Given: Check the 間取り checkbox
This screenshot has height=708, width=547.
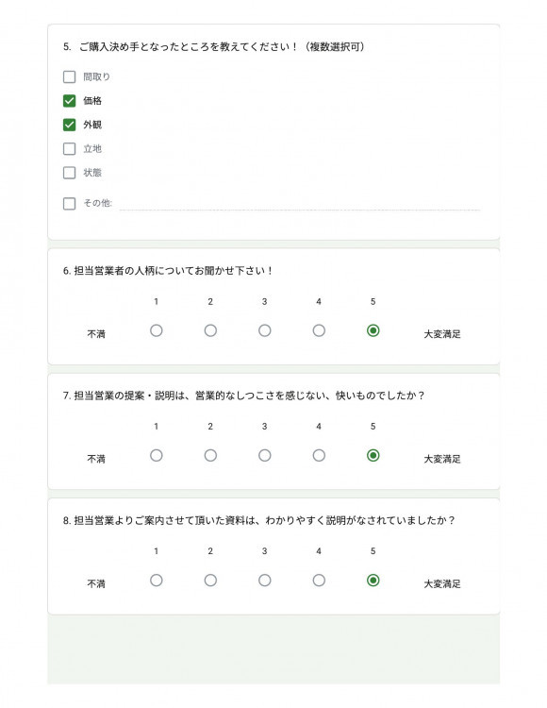Looking at the screenshot, I should 69,76.
